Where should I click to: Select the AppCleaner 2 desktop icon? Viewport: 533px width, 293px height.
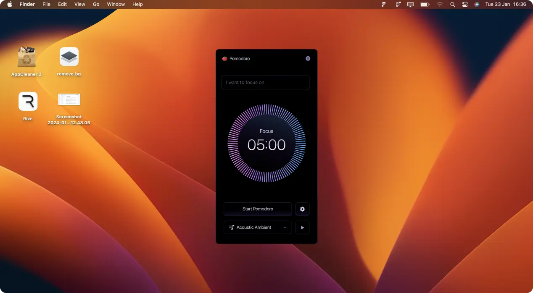pyautogui.click(x=26, y=57)
